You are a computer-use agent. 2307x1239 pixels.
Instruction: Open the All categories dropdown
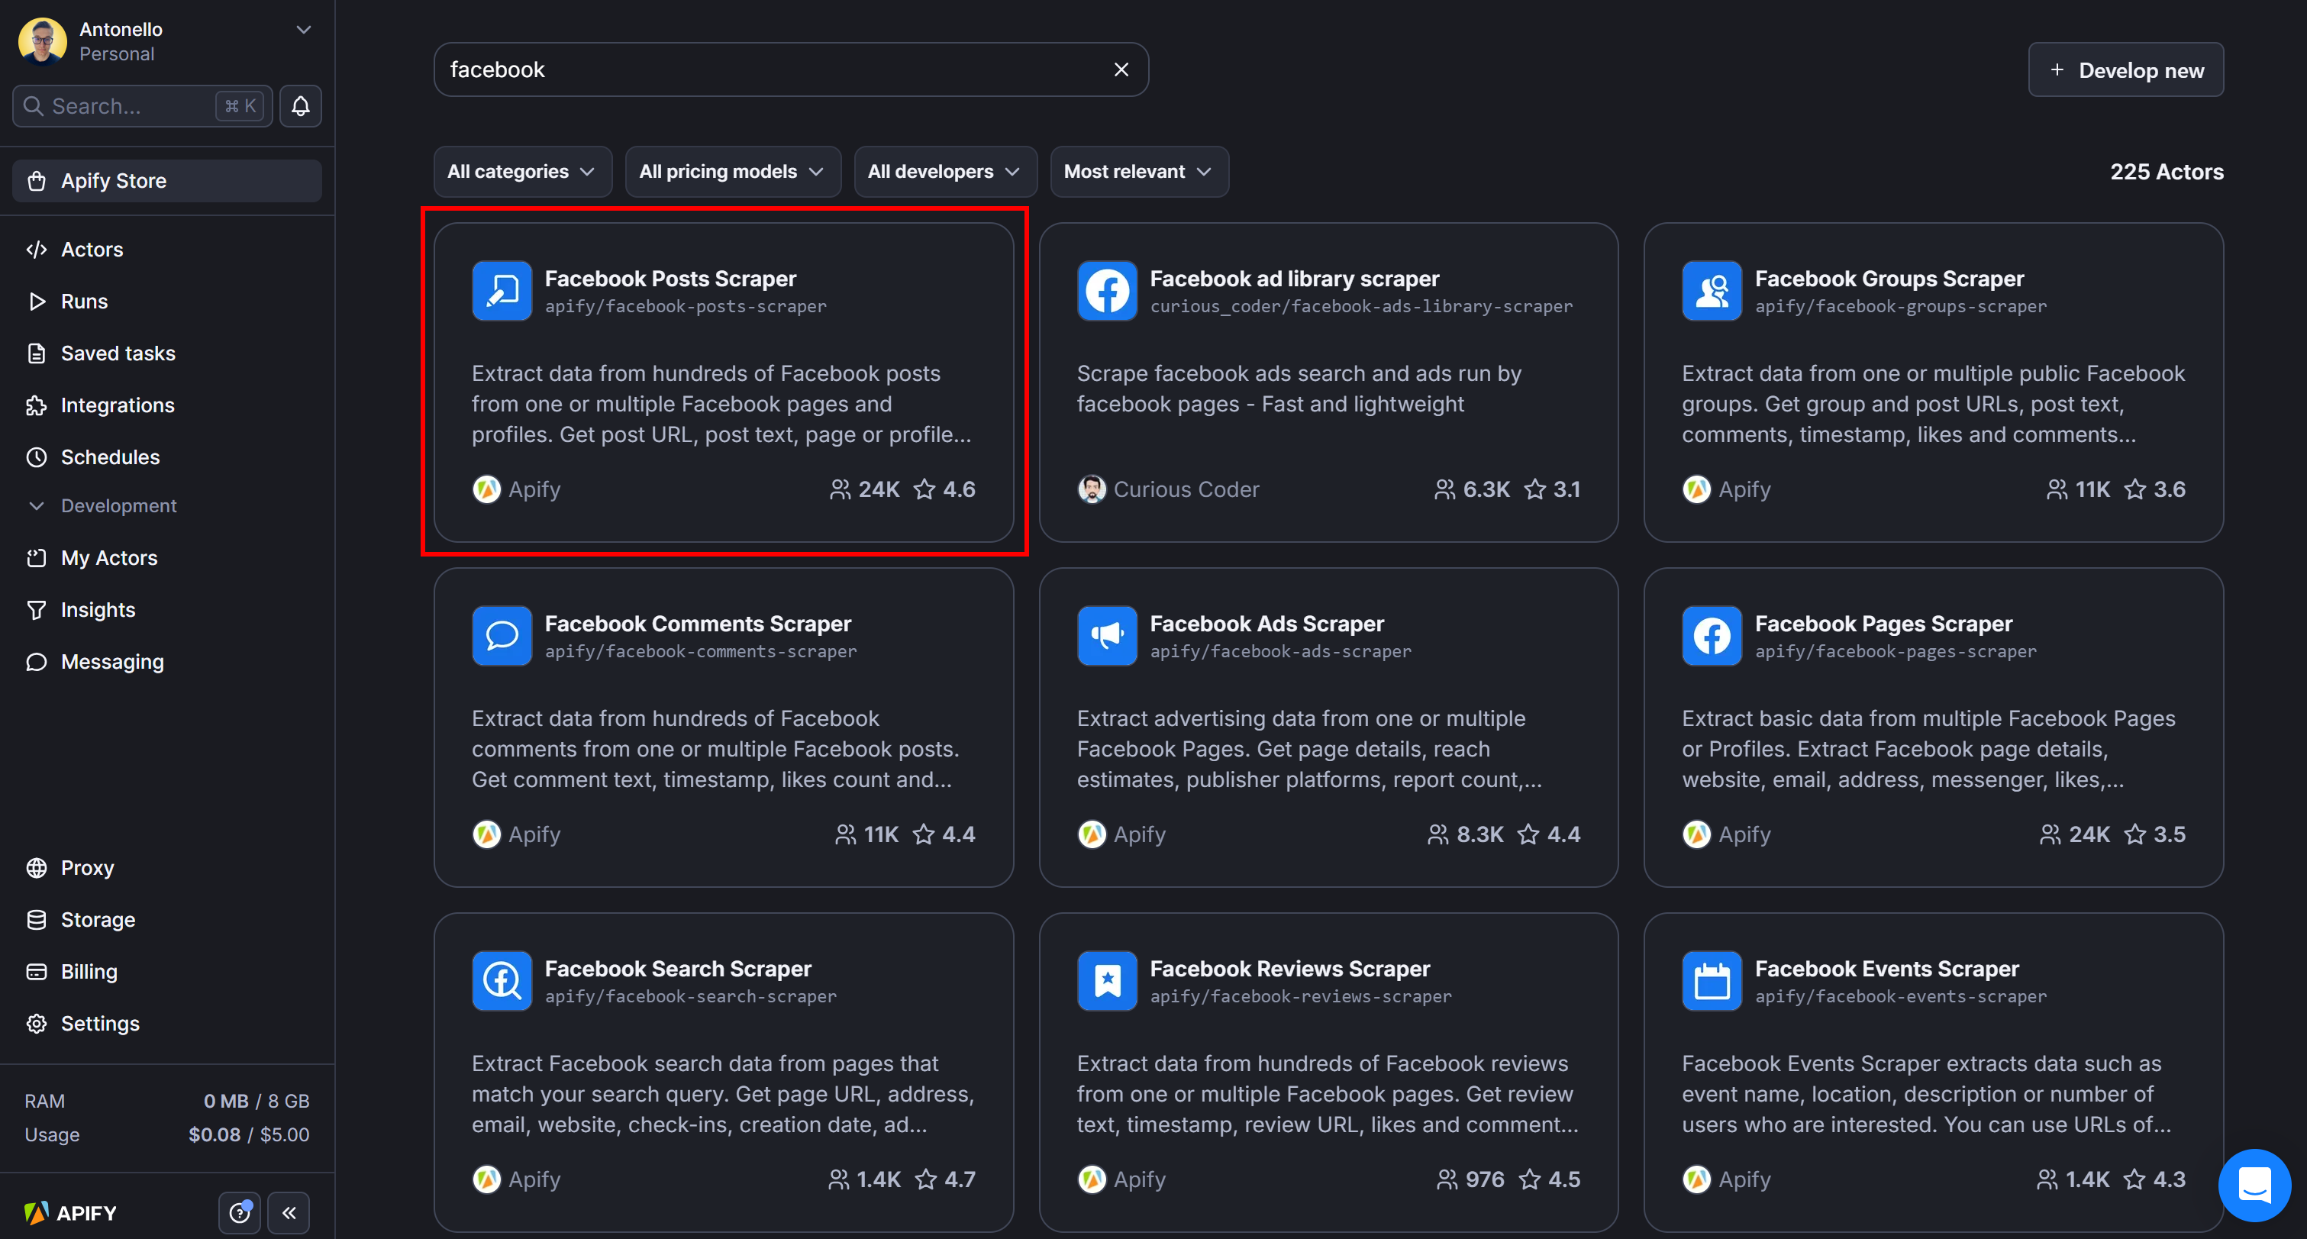tap(522, 171)
